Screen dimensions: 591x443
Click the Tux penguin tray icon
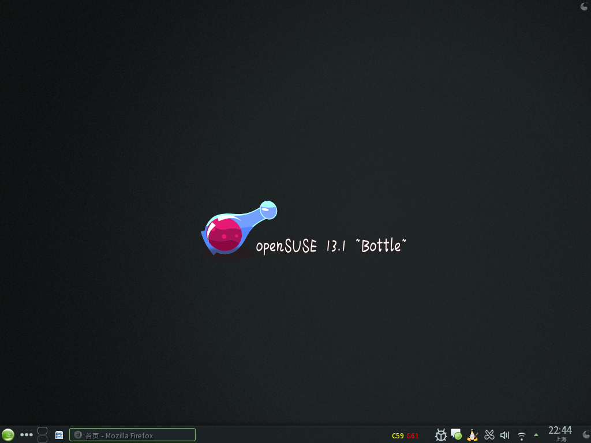click(473, 435)
